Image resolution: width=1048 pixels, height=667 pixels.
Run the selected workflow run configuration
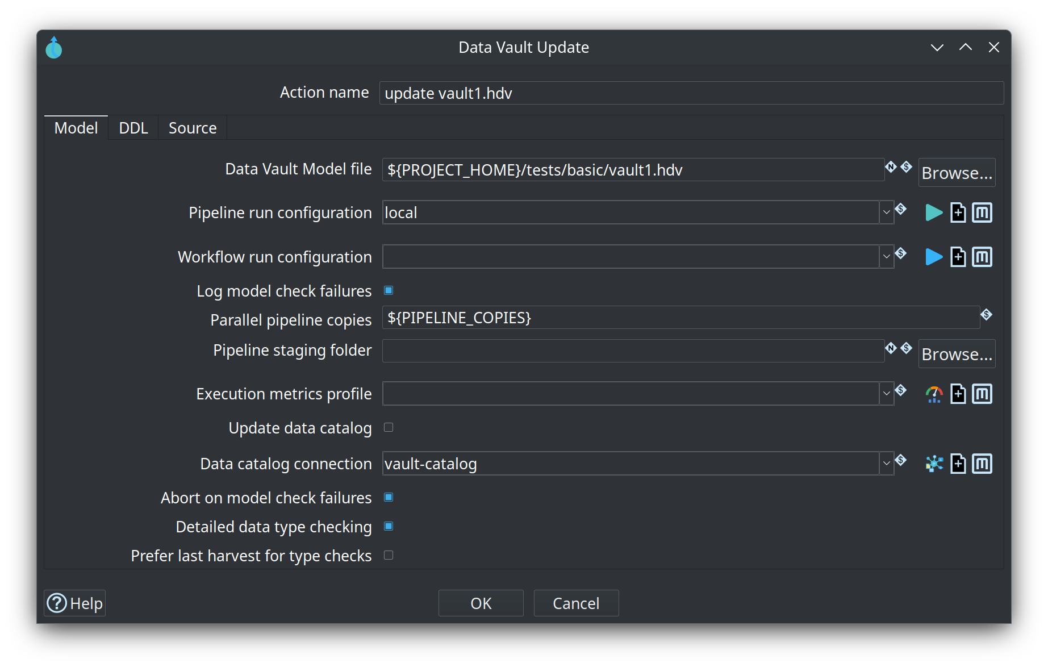(934, 257)
